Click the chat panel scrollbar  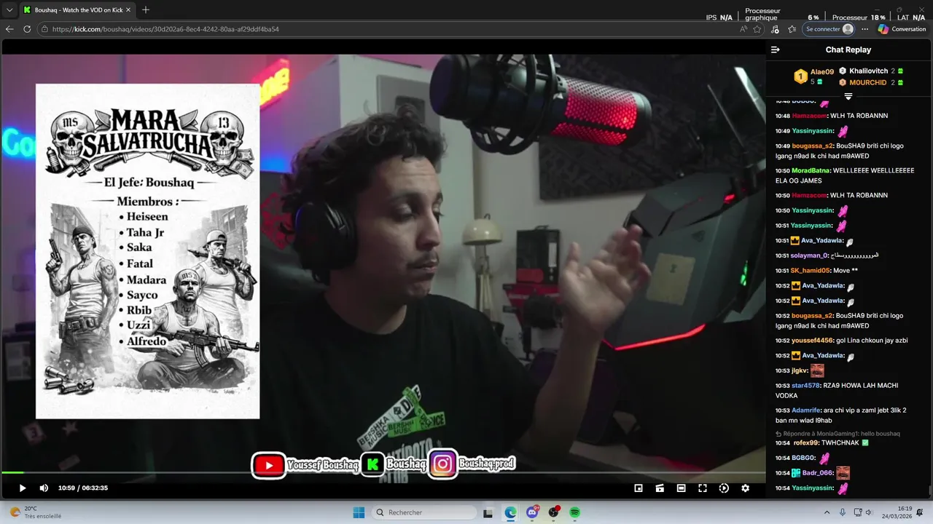(x=930, y=491)
